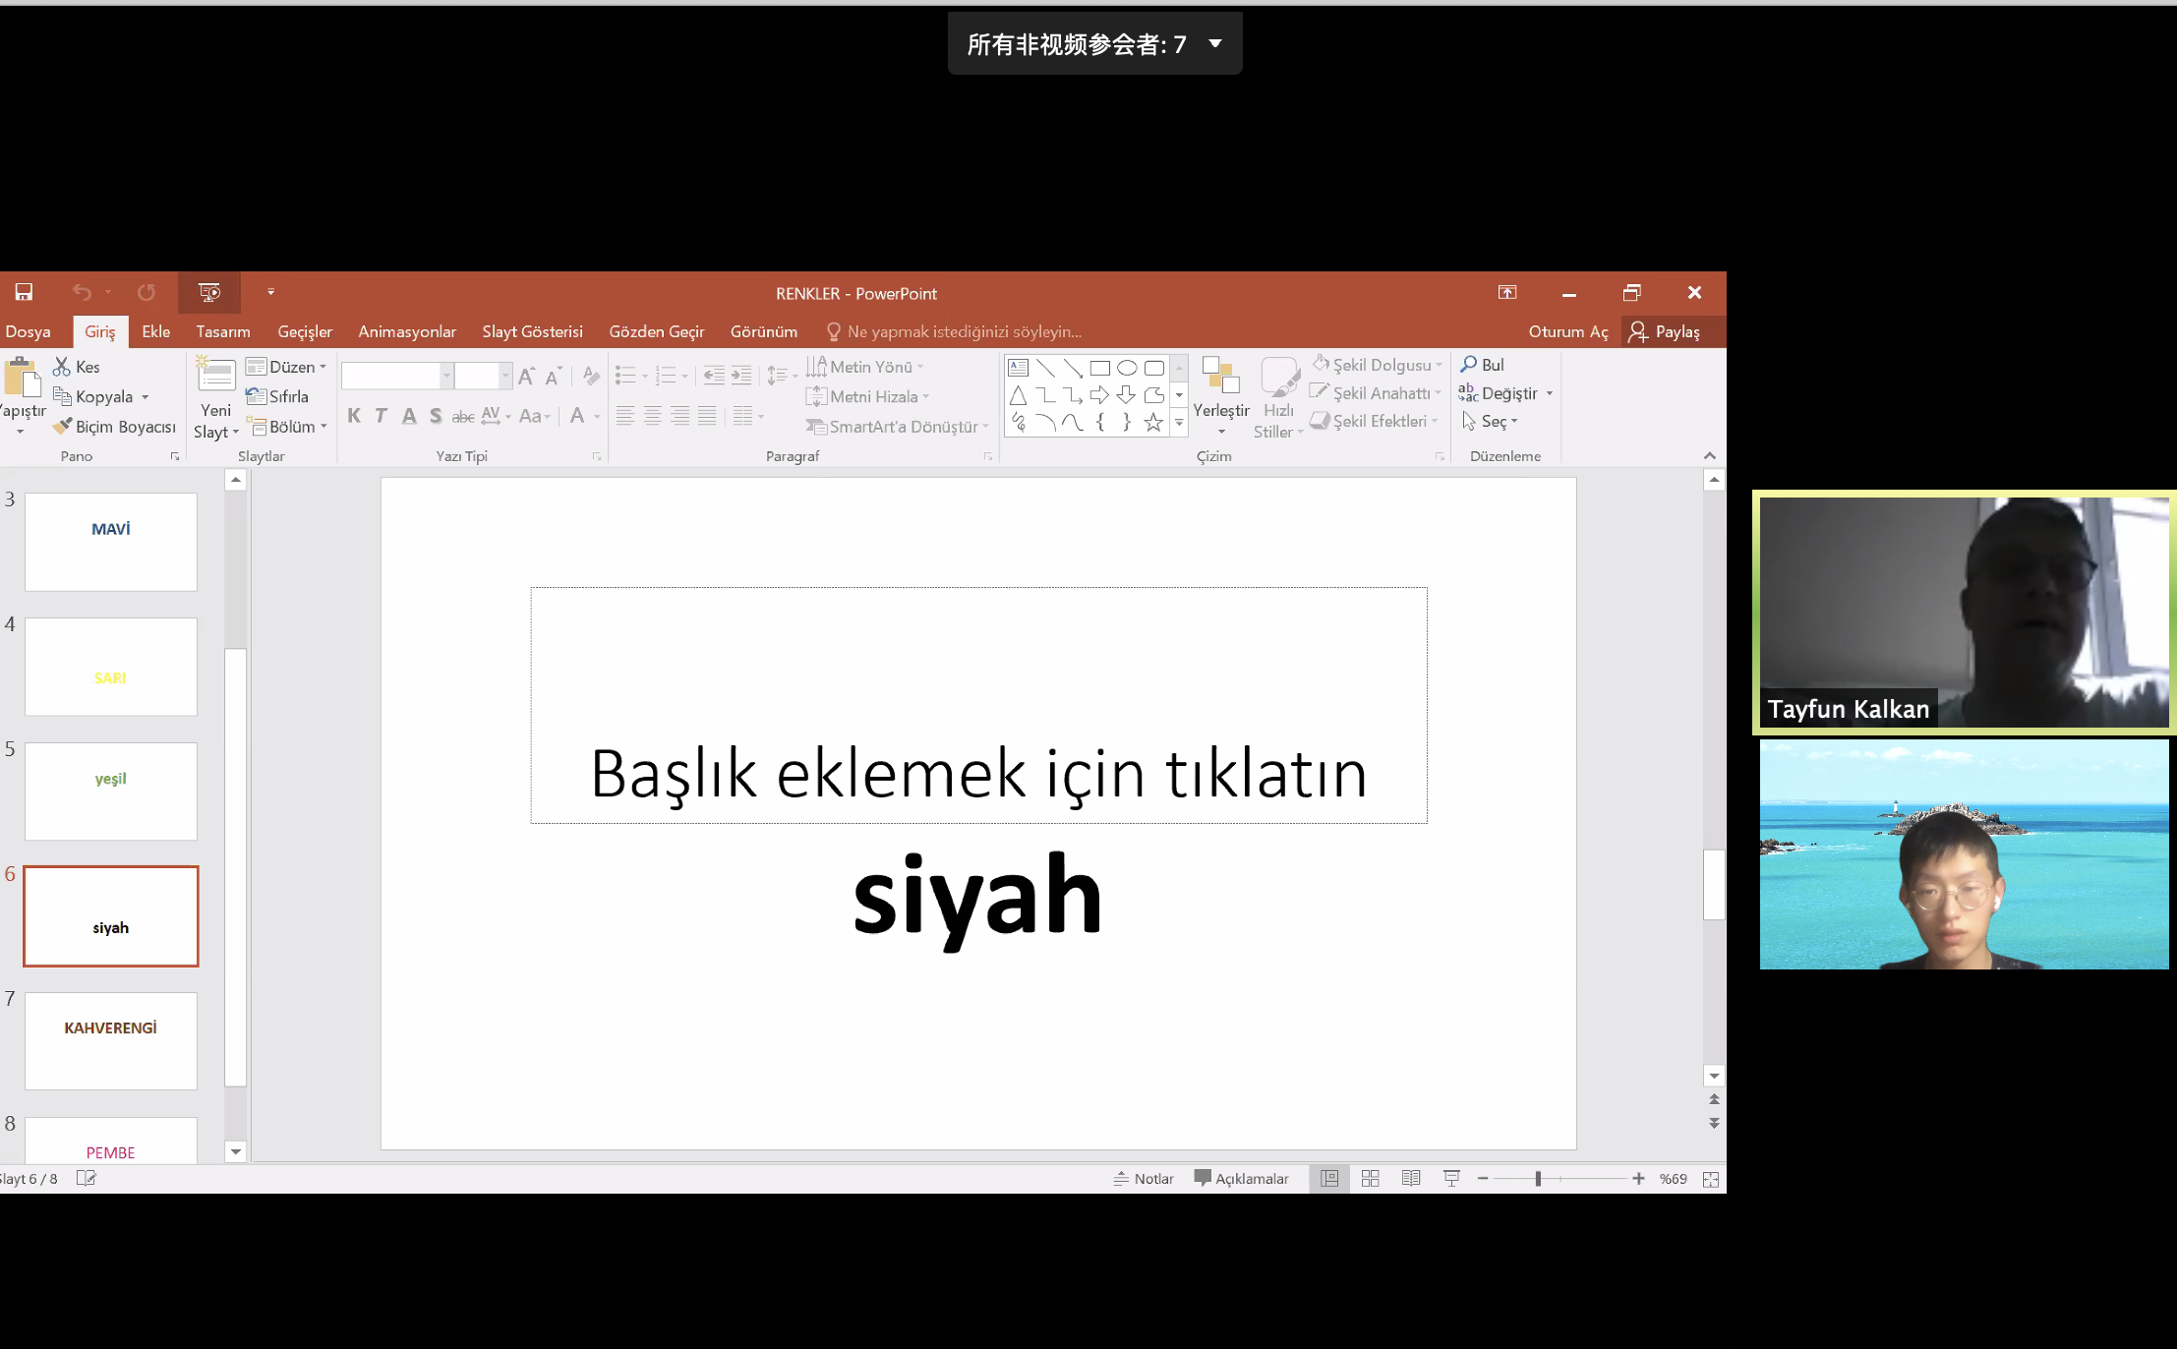2177x1349 pixels.
Task: Switch to Animasyonlar tab
Action: coord(406,331)
